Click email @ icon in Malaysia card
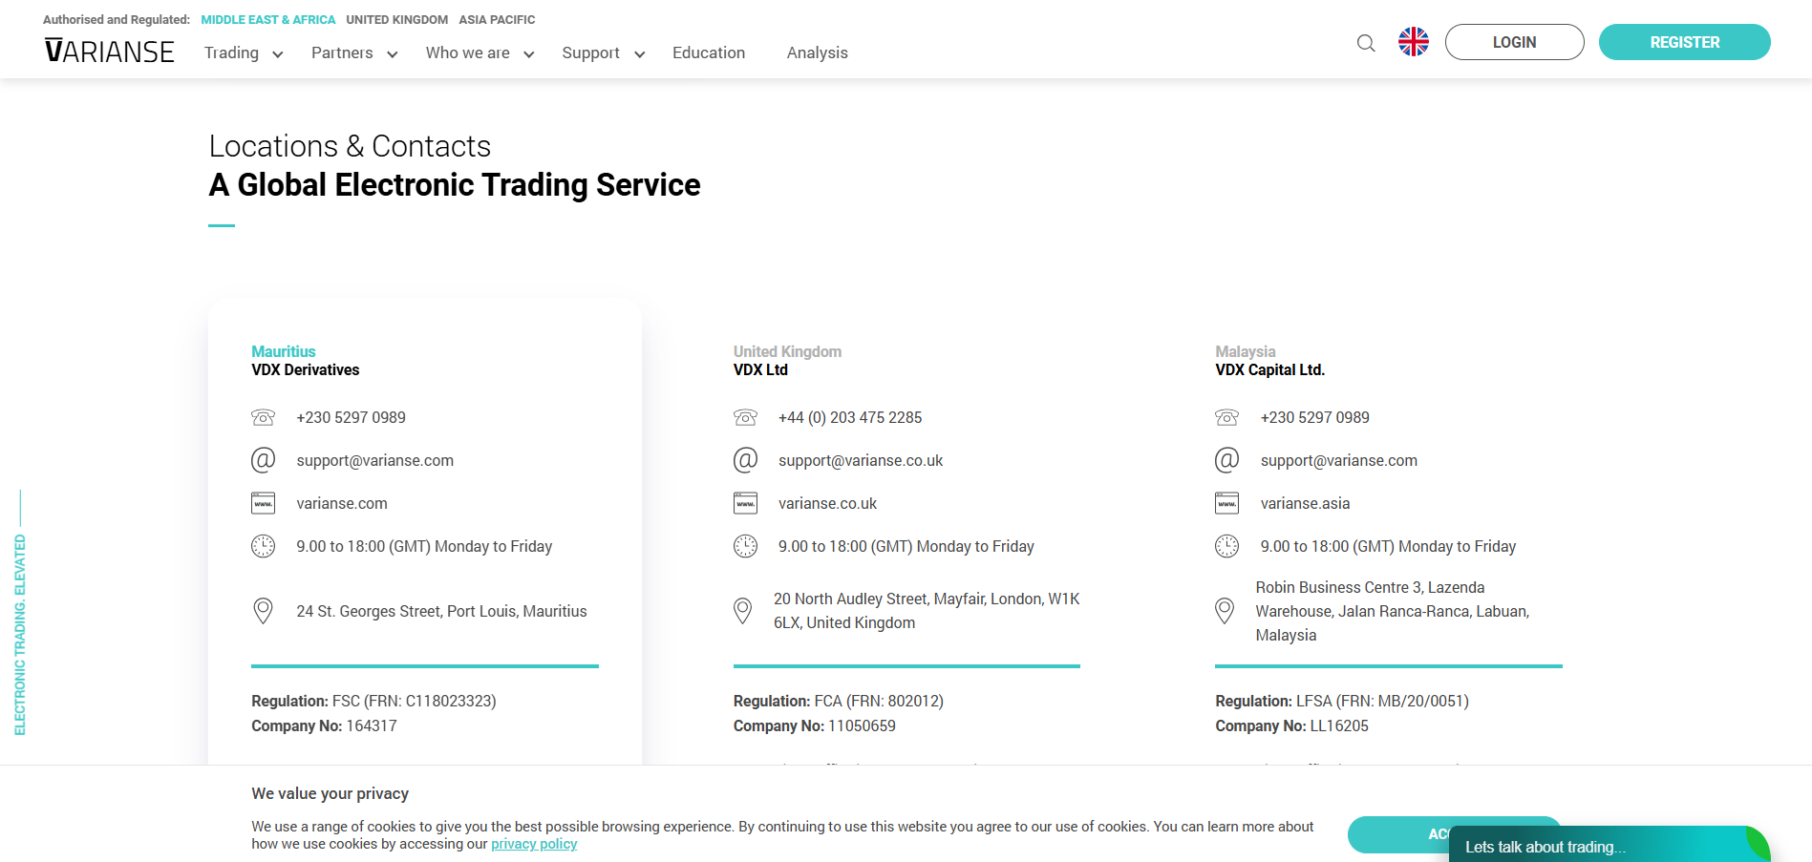1812x862 pixels. click(x=1226, y=460)
